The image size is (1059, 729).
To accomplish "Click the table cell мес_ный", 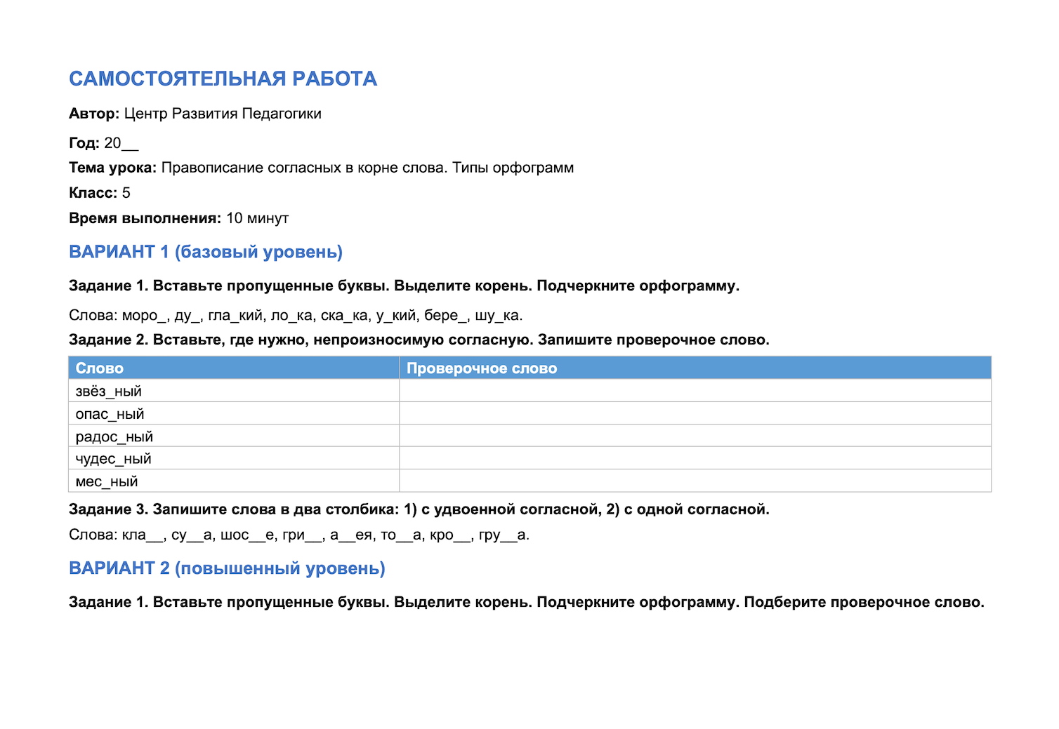I will coord(234,481).
